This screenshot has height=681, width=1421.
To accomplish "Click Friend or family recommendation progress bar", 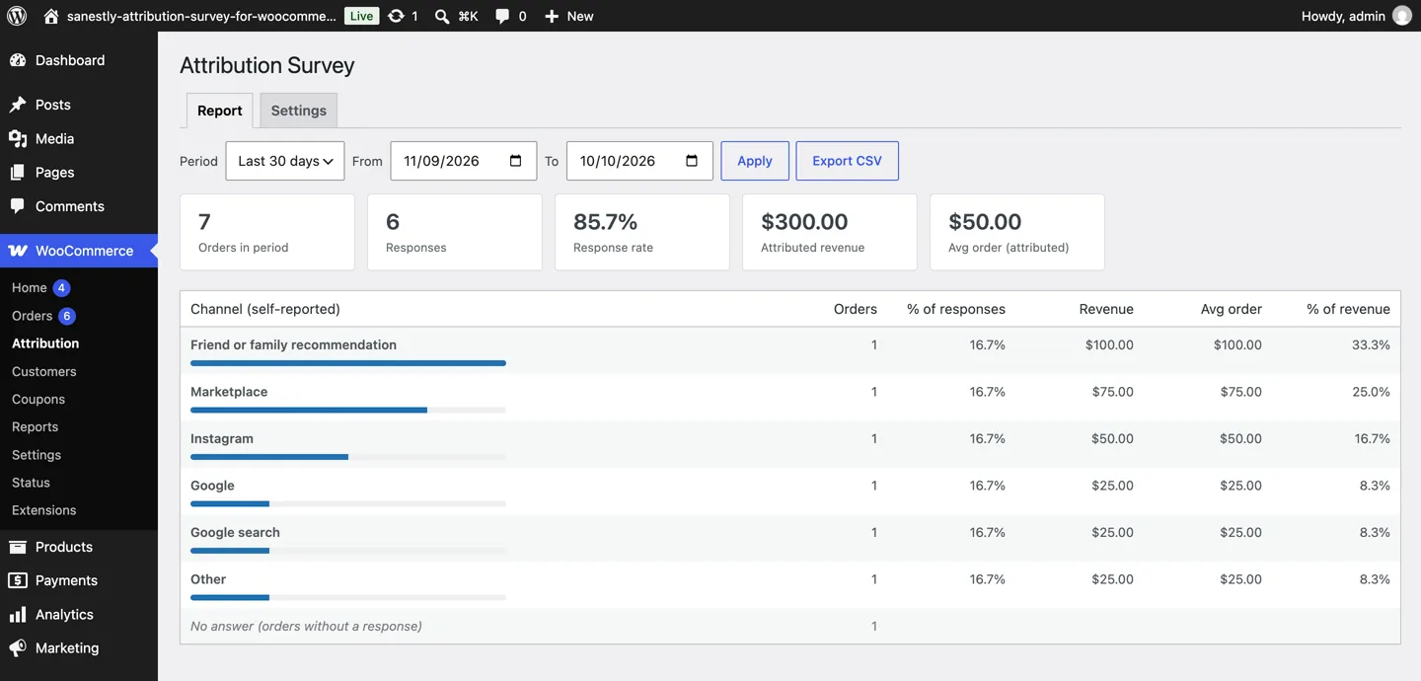I will (x=348, y=363).
